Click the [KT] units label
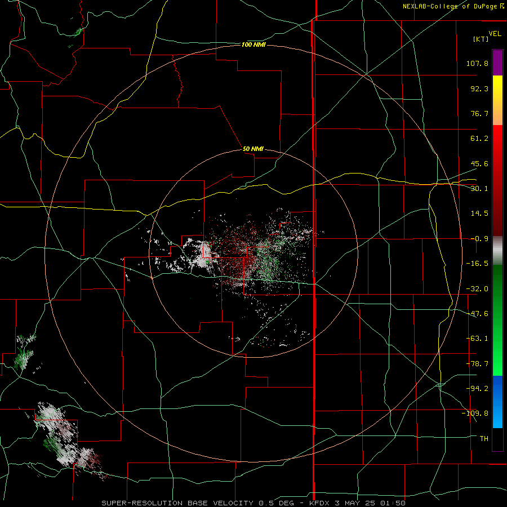The height and width of the screenshot is (507, 507). pyautogui.click(x=481, y=39)
